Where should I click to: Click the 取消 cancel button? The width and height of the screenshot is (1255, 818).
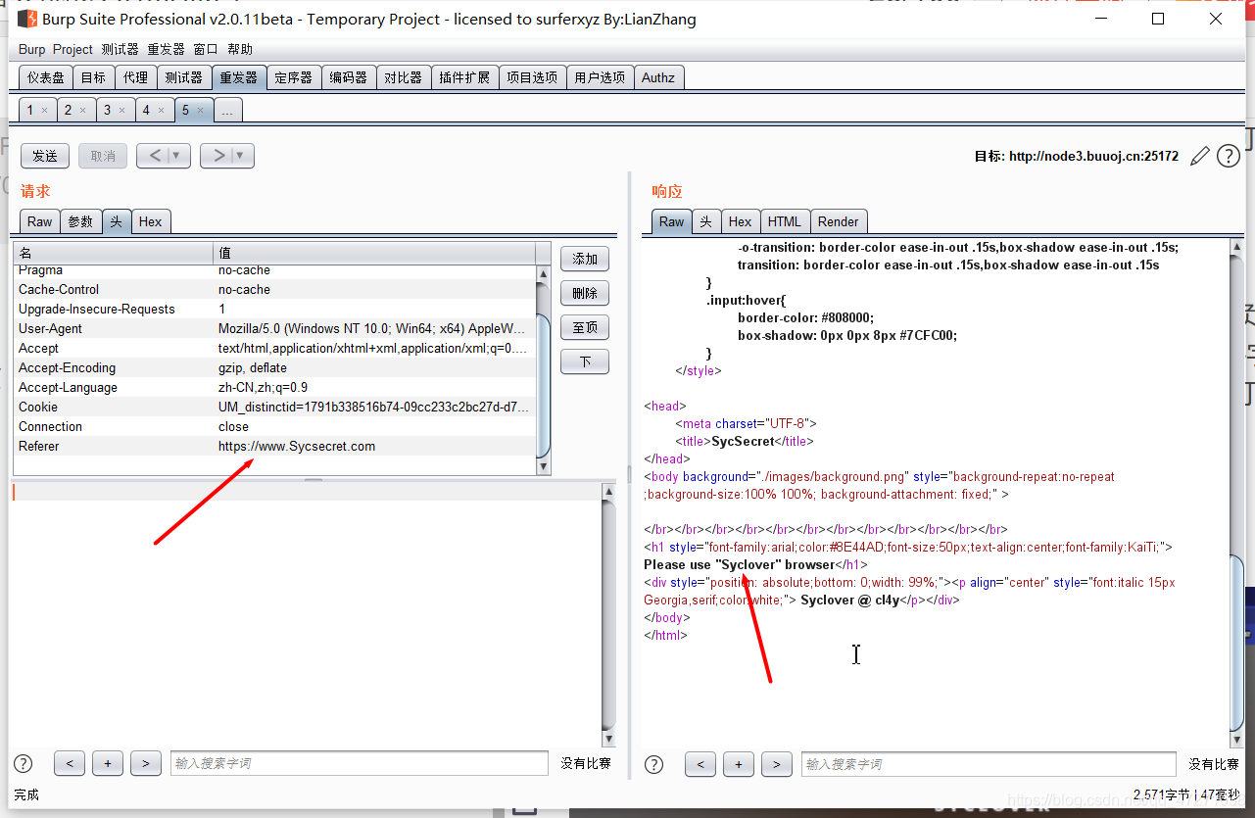[x=103, y=156]
